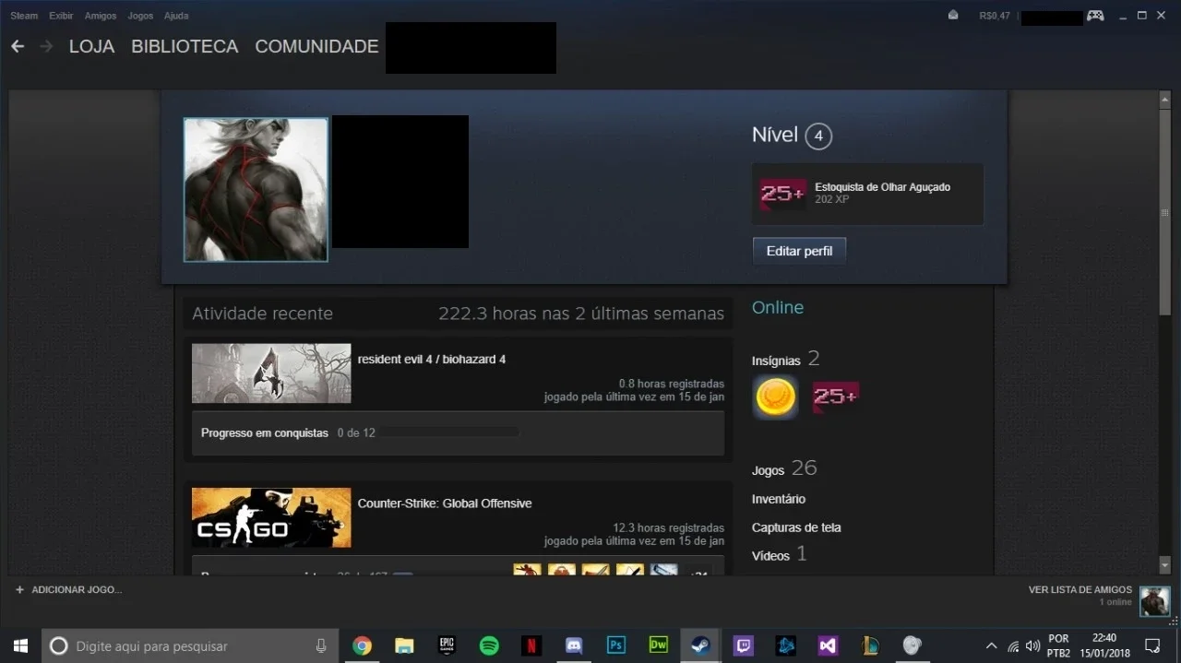Click the Steam taskbar icon
Screen dimensions: 1181x663
(x=701, y=645)
